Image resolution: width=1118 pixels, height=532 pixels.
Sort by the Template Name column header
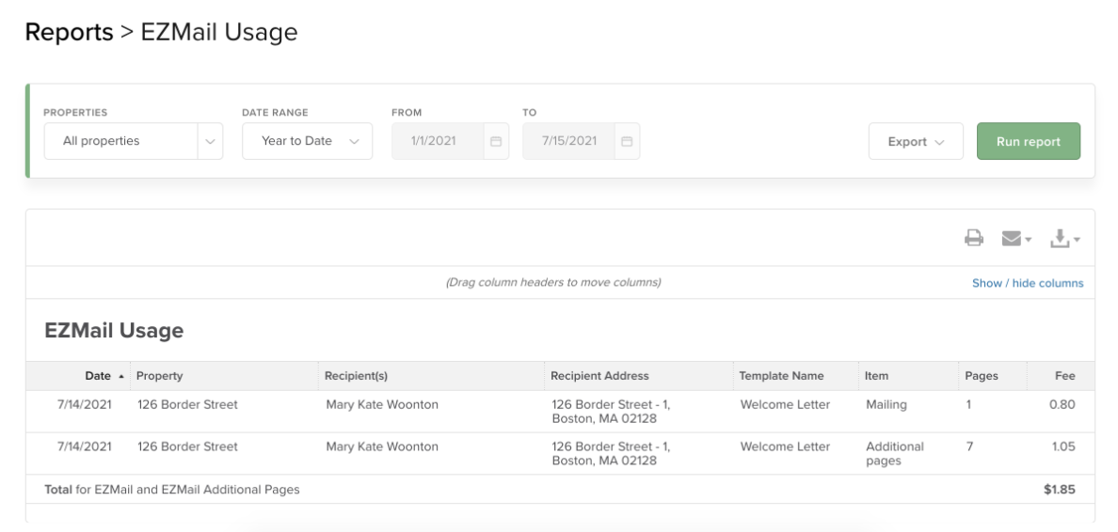(781, 376)
